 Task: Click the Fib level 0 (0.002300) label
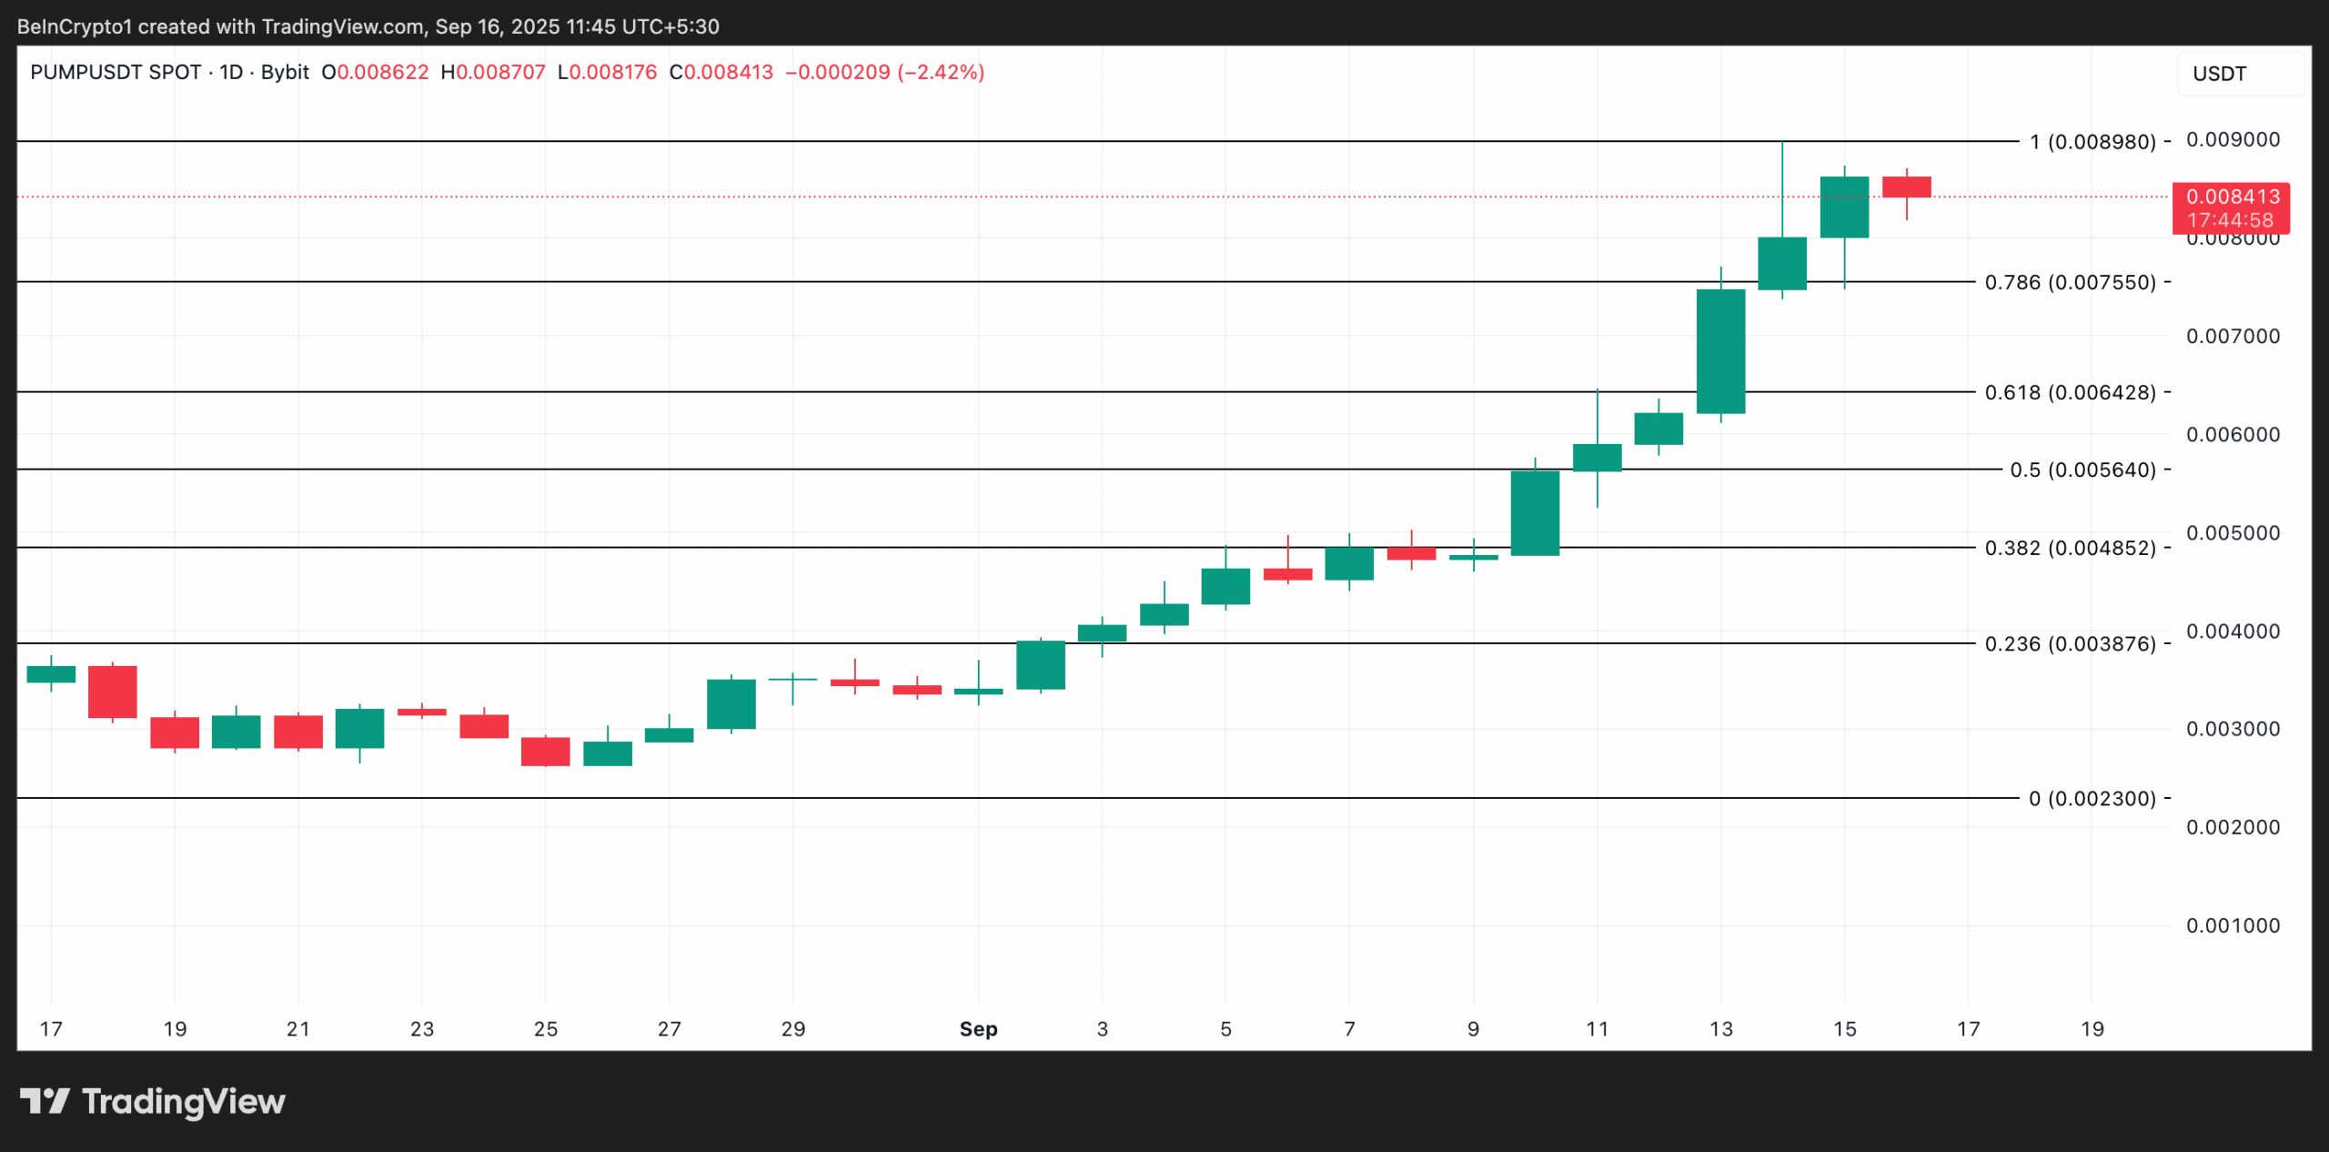[x=2092, y=798]
